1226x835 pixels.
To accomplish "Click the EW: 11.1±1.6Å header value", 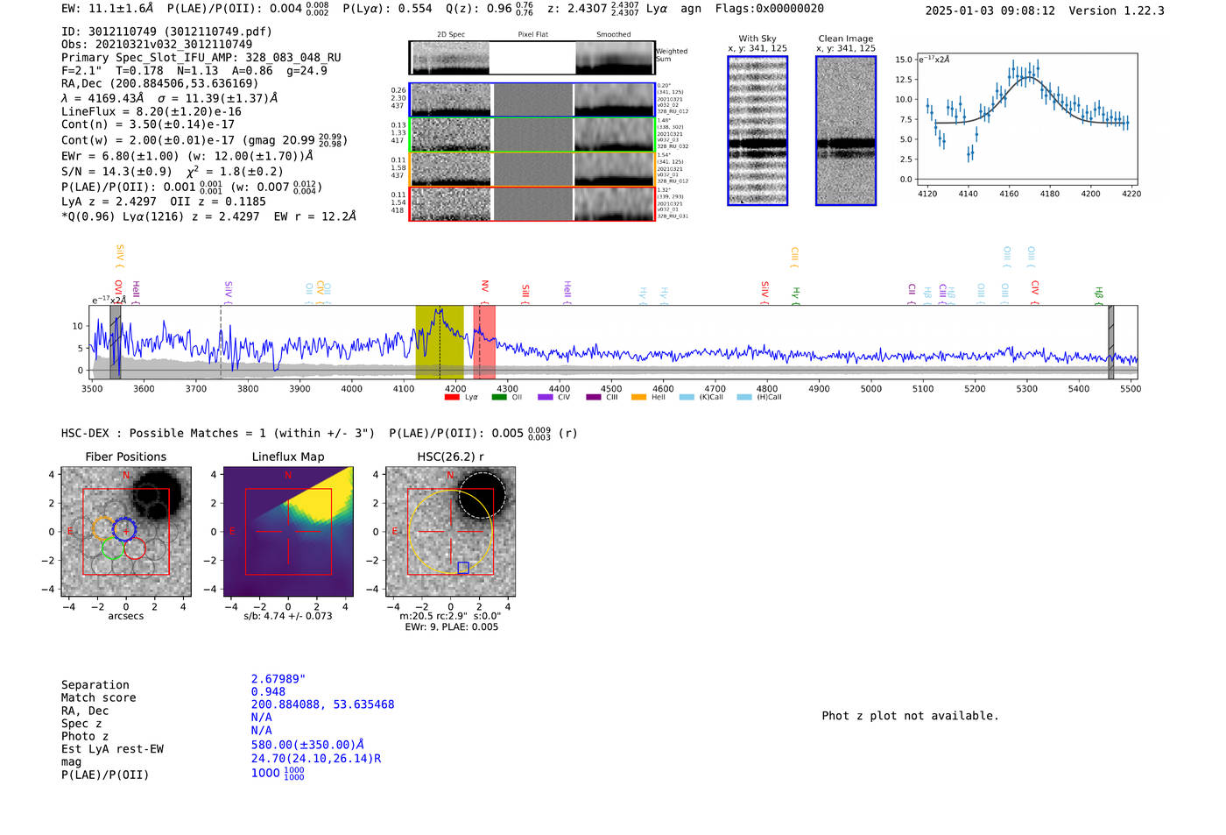I will click(x=107, y=9).
